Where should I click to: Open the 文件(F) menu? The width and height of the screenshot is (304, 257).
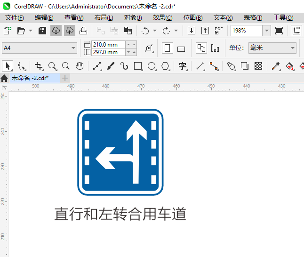point(15,18)
